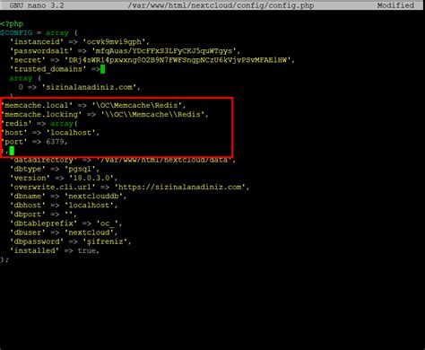Click the 'GNU nano 3.2' title text

coord(37,5)
